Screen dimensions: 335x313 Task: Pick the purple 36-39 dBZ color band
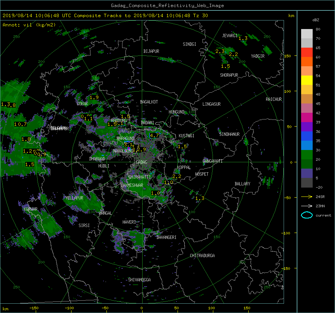coord(307,127)
